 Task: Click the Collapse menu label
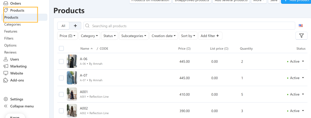pos(22,106)
